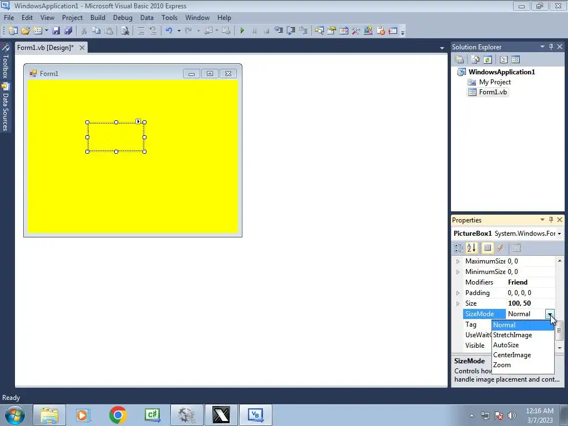Click the Save floppy disk icon
Viewport: 568px width, 426px height.
click(x=56, y=31)
